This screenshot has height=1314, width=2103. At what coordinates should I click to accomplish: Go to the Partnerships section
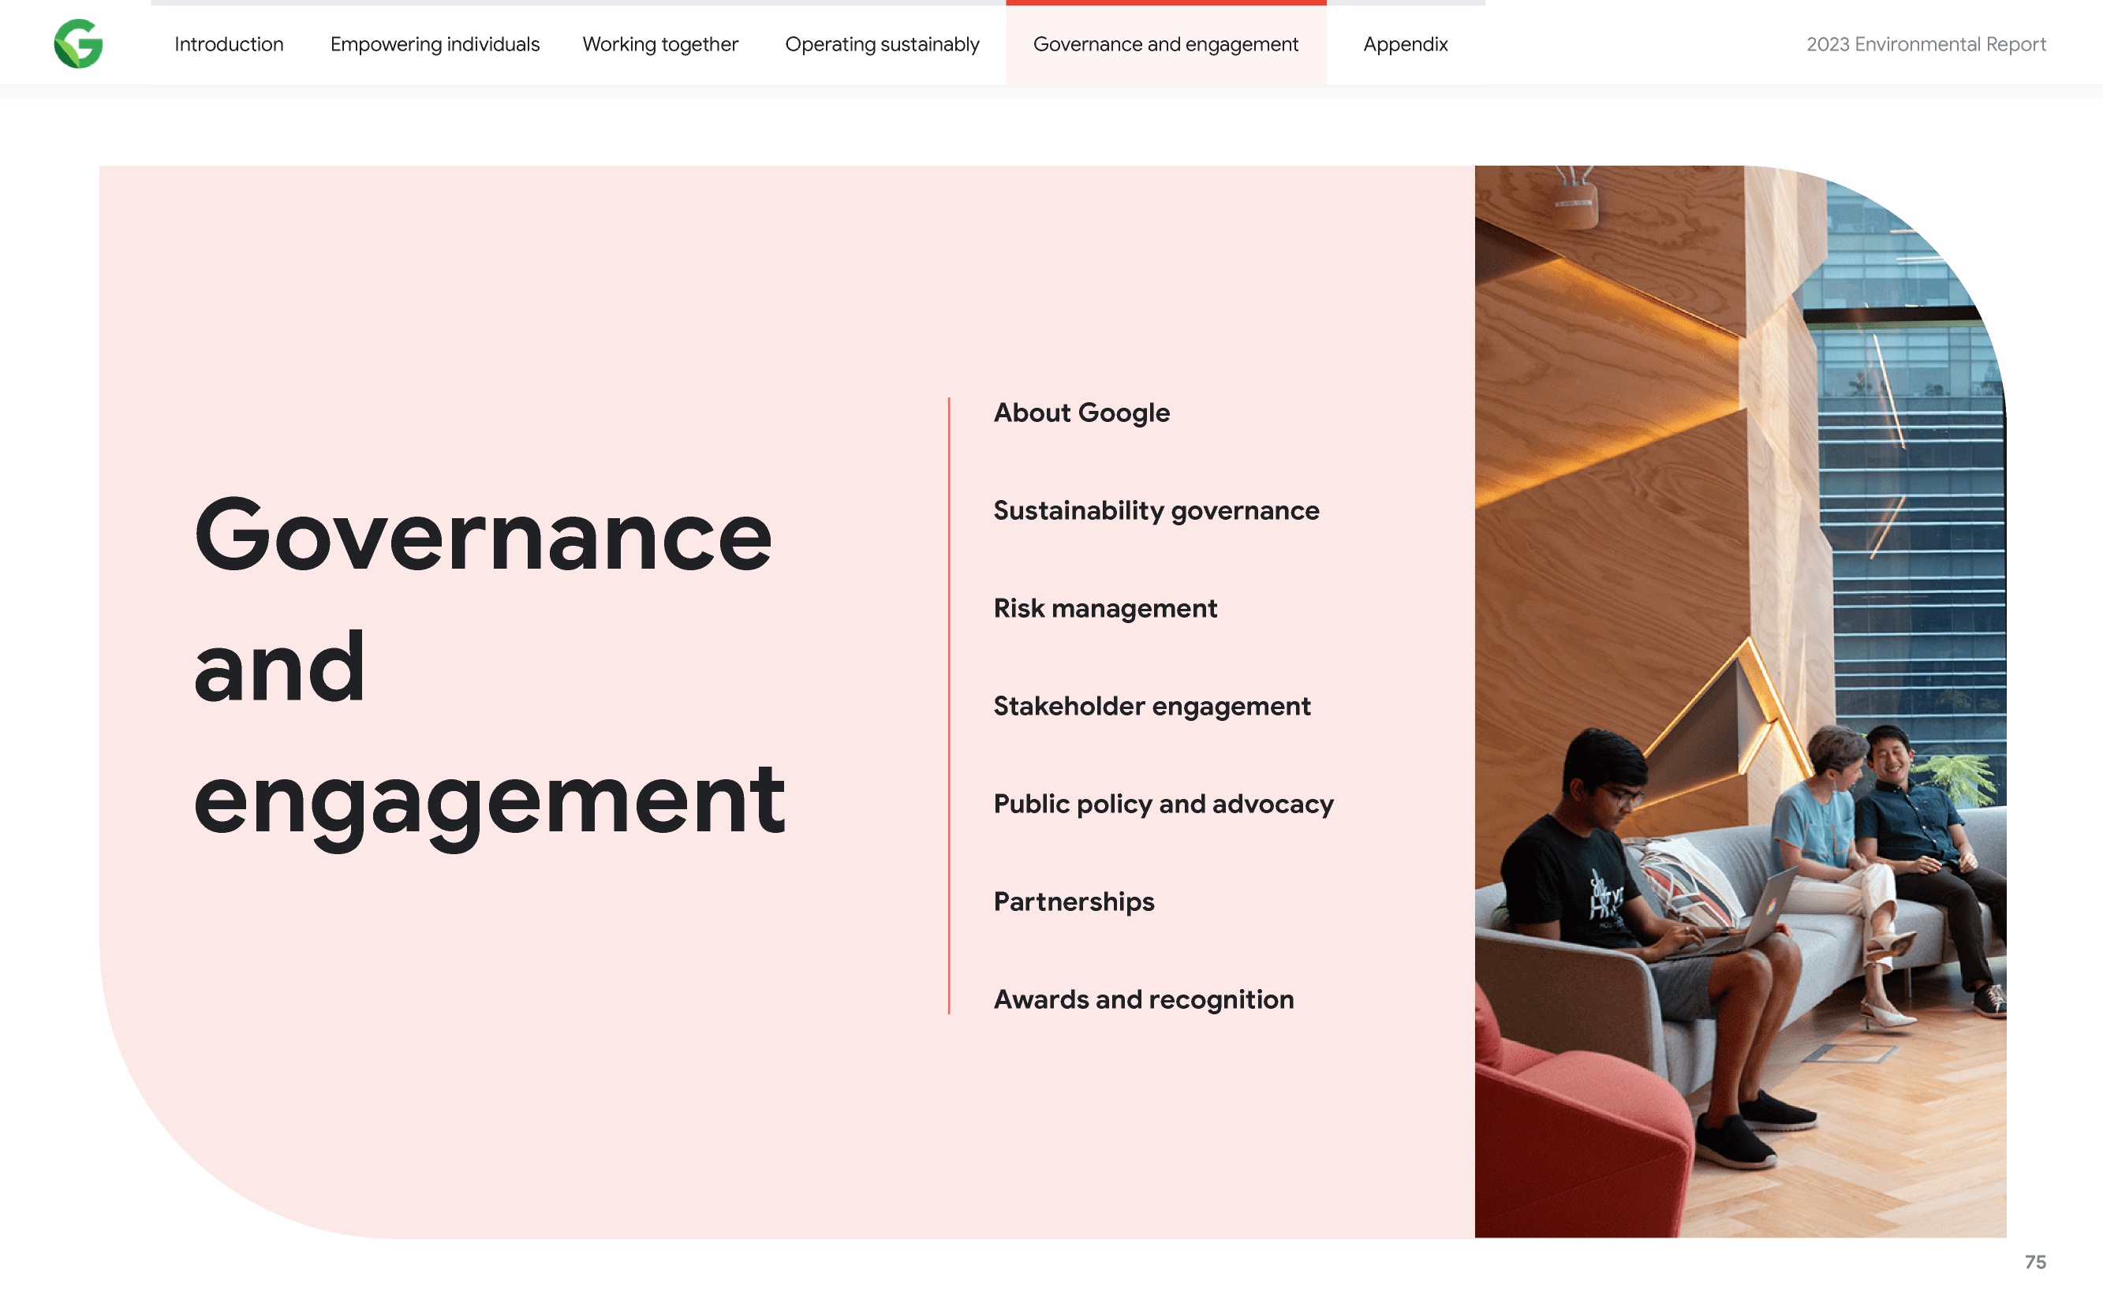point(1074,902)
